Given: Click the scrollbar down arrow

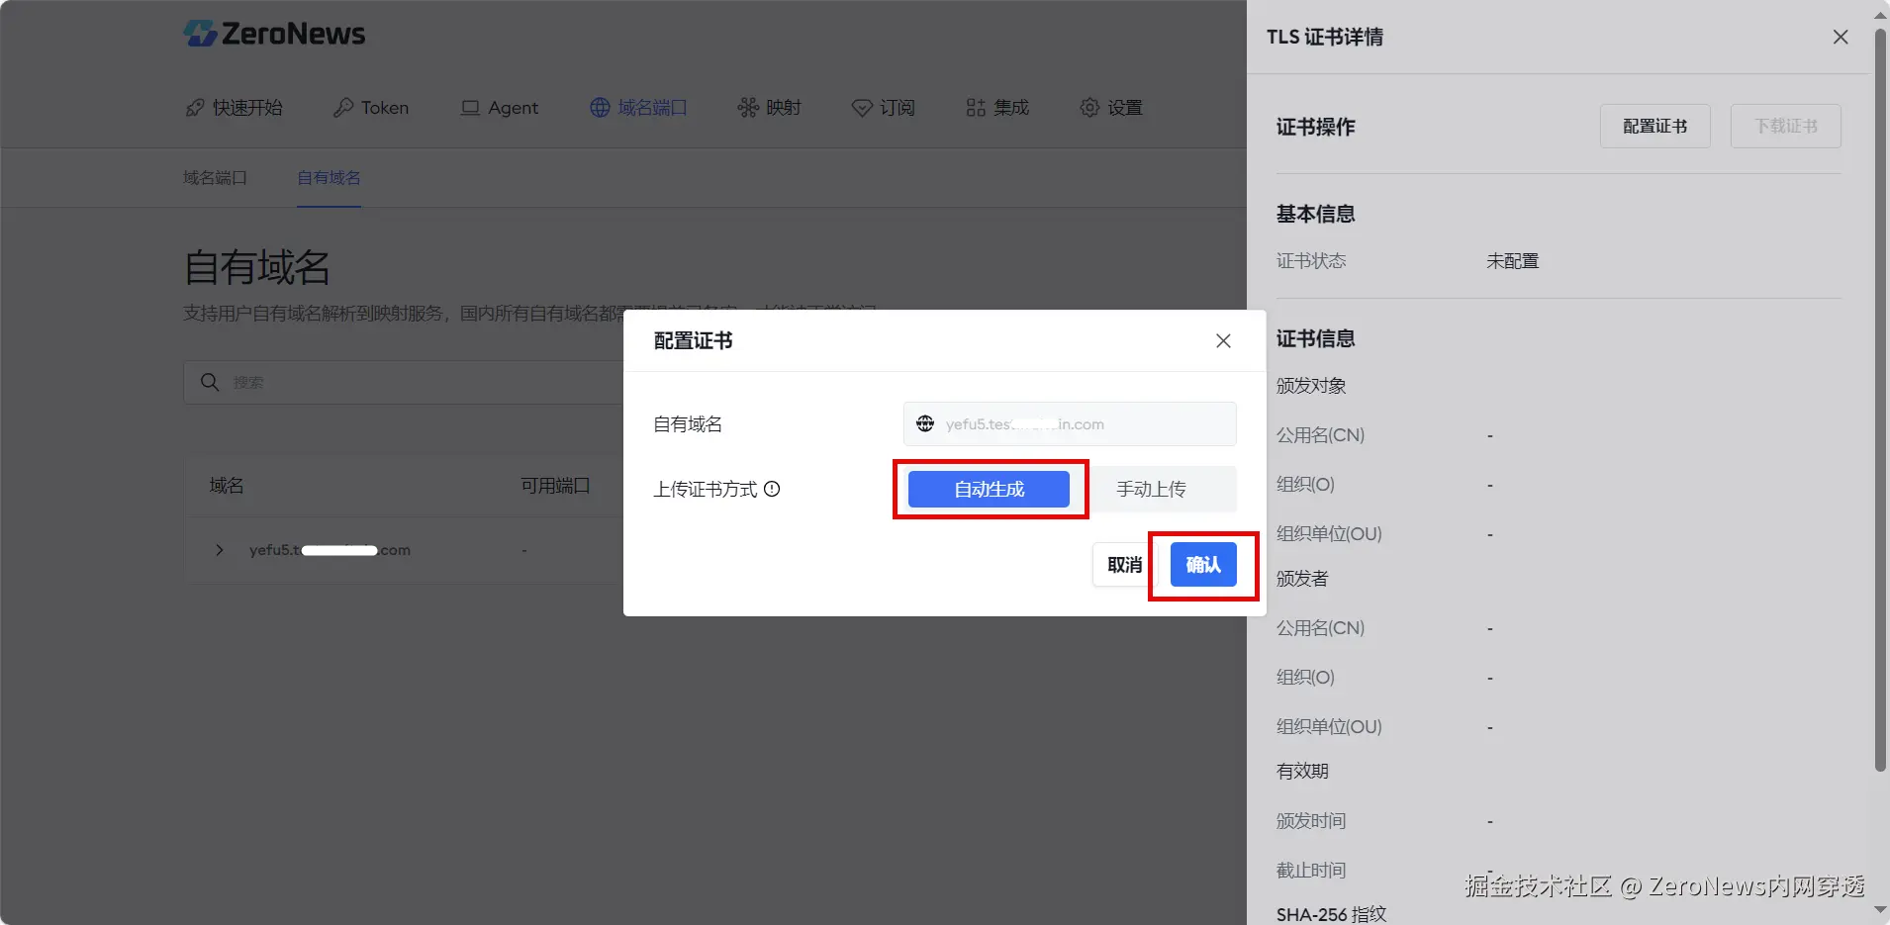Looking at the screenshot, I should click(1881, 911).
